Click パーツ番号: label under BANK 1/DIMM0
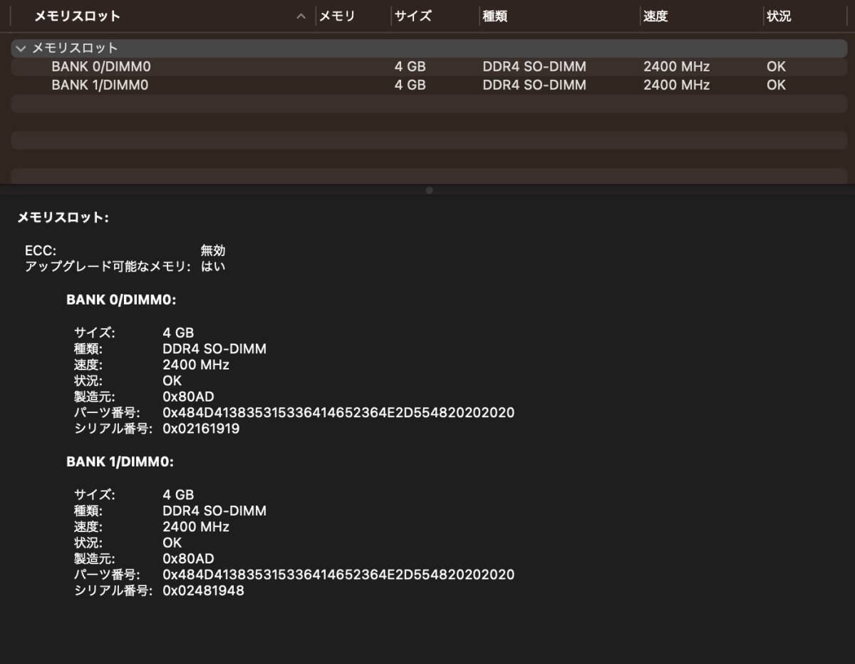The height and width of the screenshot is (664, 855). click(107, 575)
